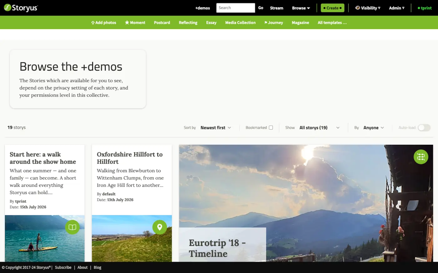Click the Go search button
438x273 pixels.
tap(261, 8)
